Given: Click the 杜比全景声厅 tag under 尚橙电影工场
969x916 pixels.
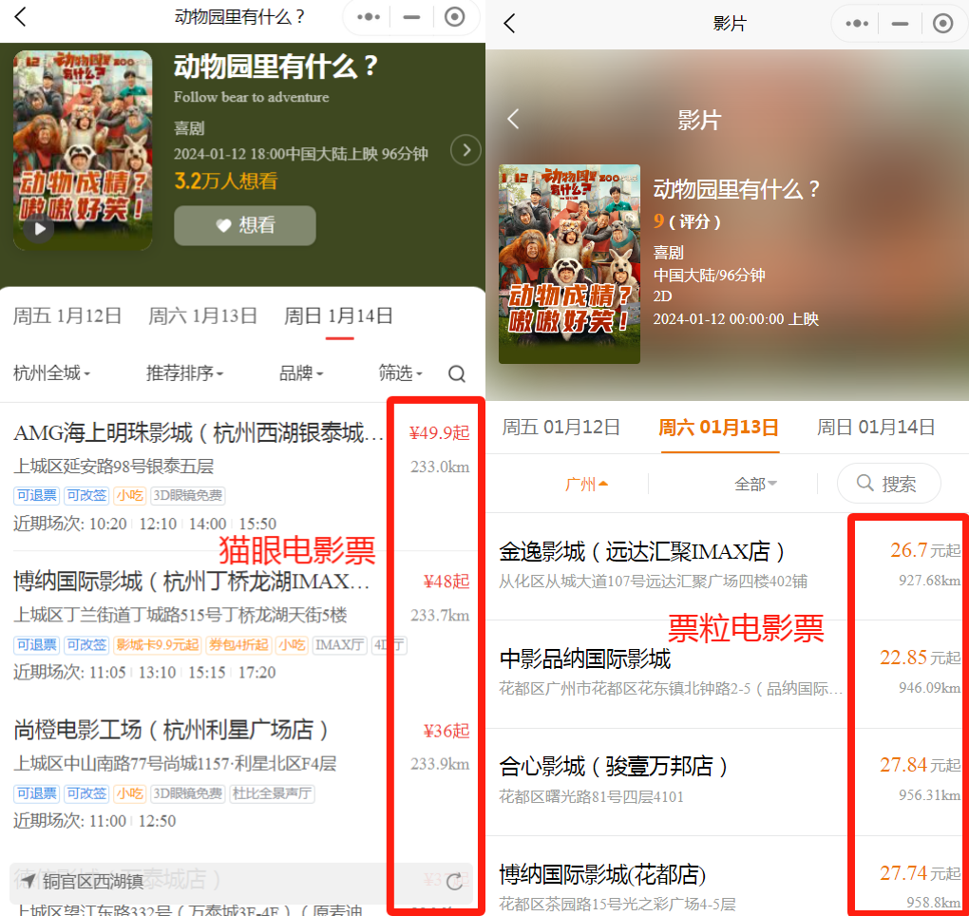Looking at the screenshot, I should pos(272,793).
